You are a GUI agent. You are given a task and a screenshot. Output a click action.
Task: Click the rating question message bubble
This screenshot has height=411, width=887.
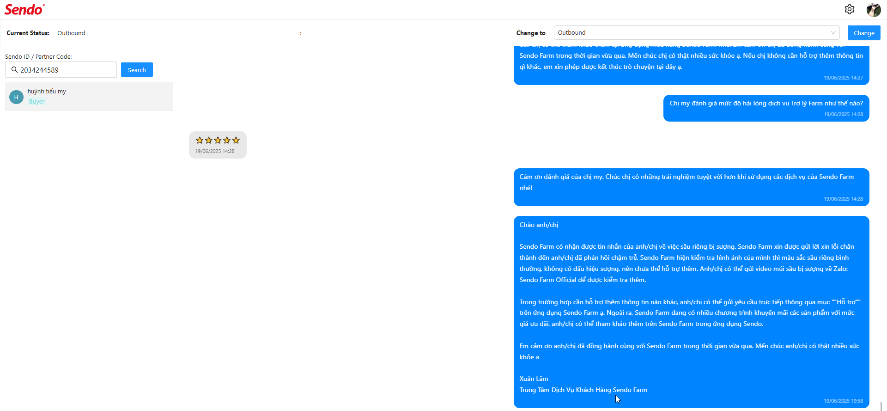pyautogui.click(x=766, y=108)
